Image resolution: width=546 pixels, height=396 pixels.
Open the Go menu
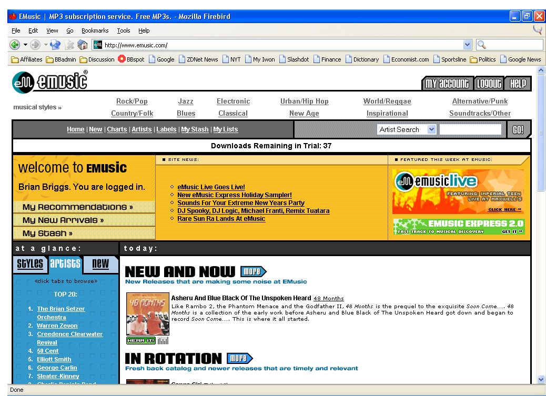(x=69, y=31)
